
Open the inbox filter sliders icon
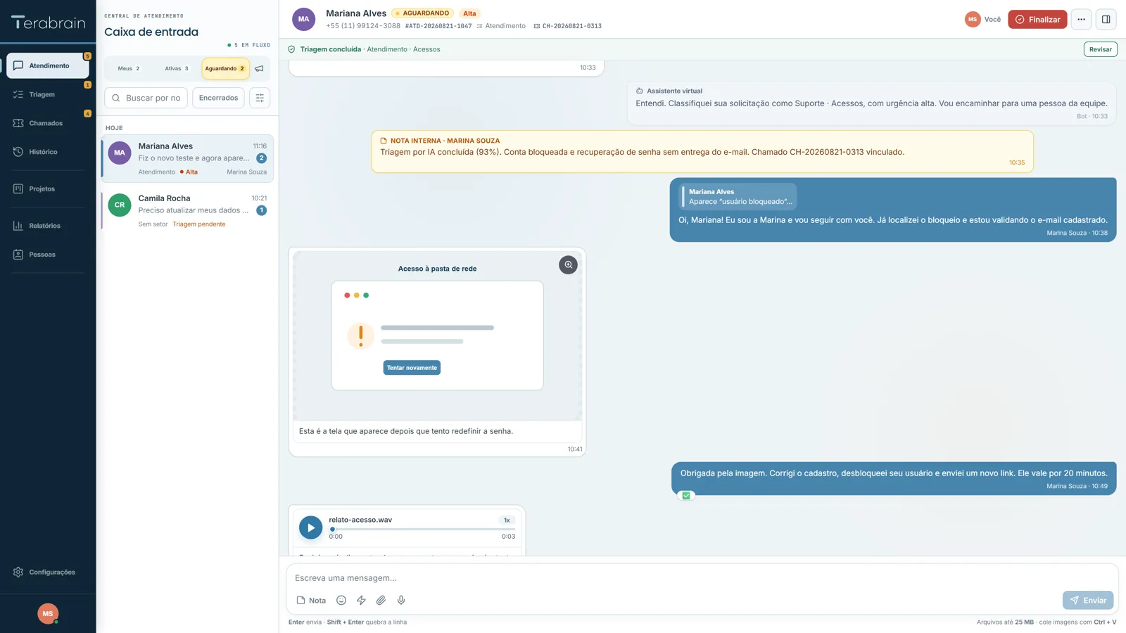click(260, 98)
